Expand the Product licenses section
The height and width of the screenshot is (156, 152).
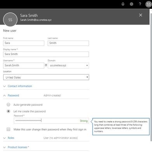click(18, 147)
